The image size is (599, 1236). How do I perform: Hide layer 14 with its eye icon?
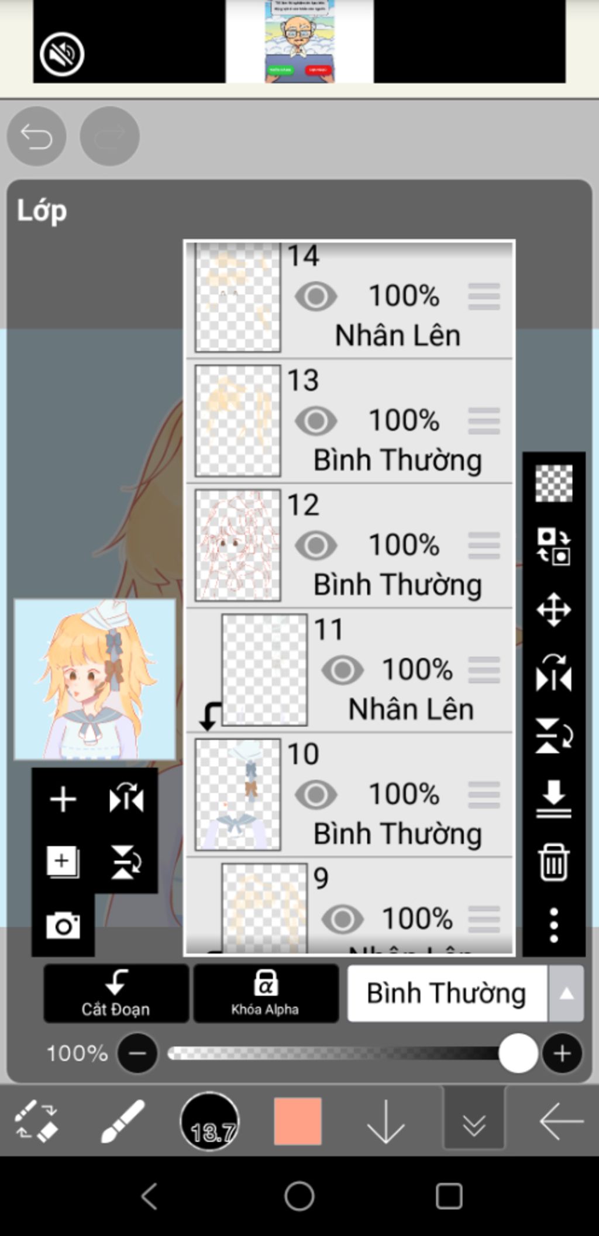tap(316, 296)
